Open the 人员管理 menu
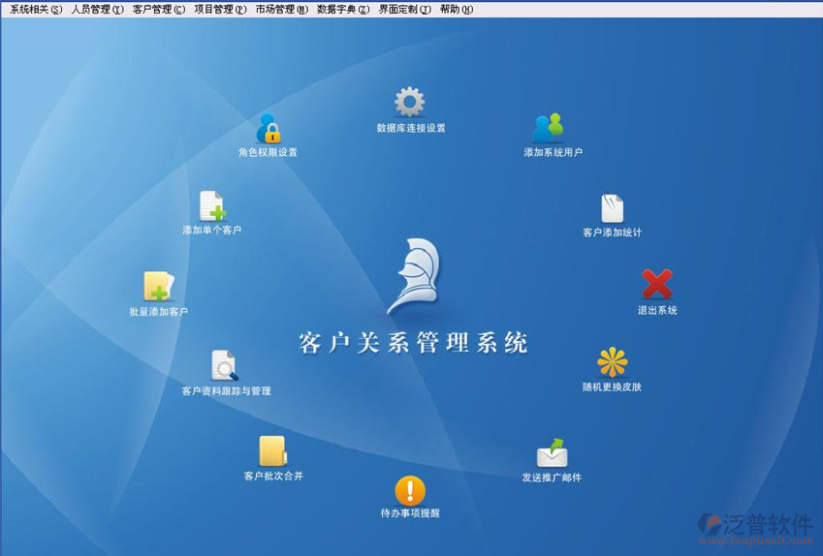The width and height of the screenshot is (823, 556). point(97,9)
